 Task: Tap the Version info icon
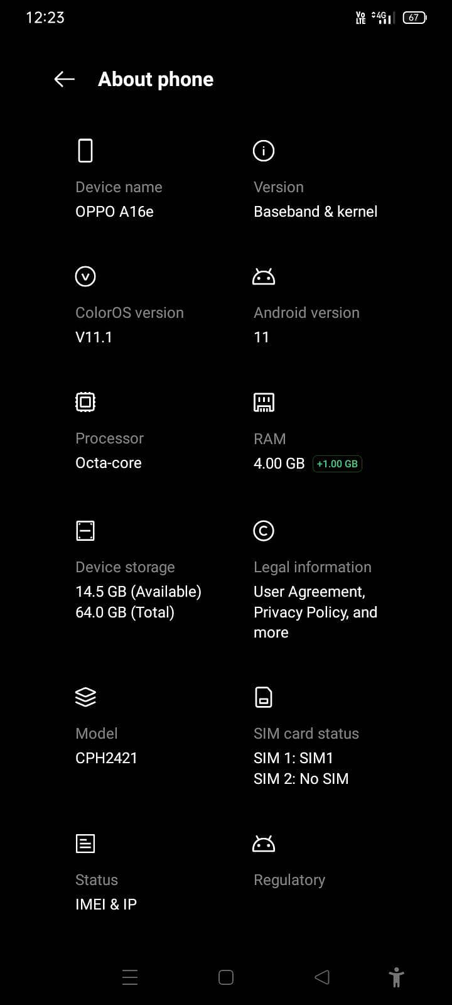[x=264, y=151]
